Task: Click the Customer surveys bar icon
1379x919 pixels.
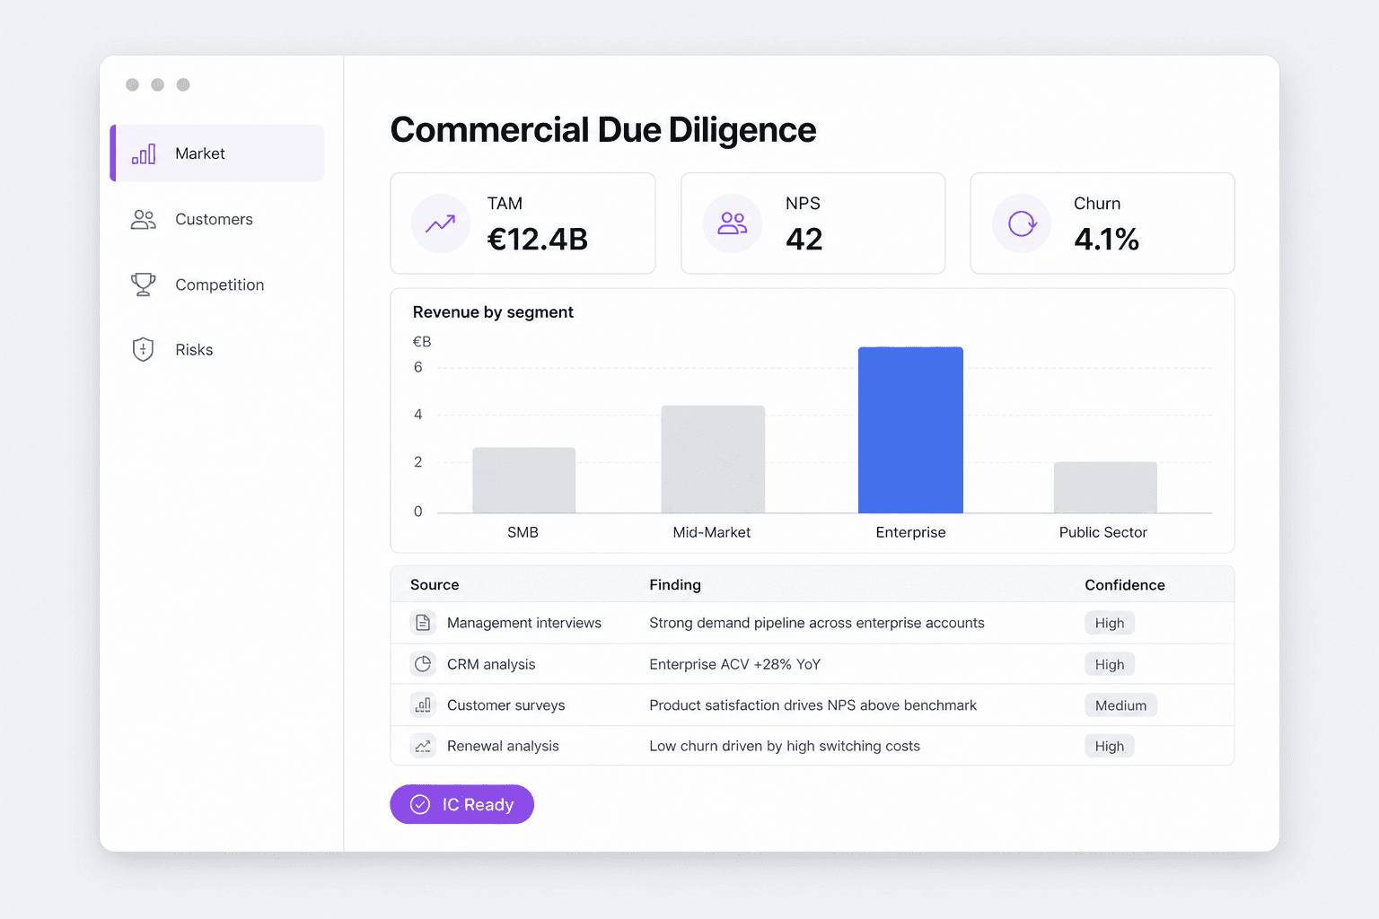Action: [423, 705]
